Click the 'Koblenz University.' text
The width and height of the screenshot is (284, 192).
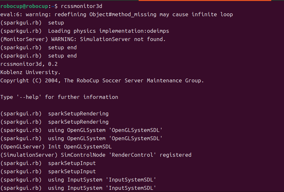coord(30,72)
